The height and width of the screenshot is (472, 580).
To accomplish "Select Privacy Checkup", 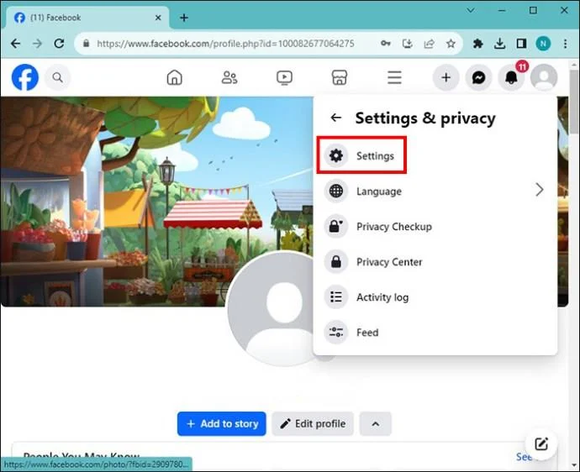I will tap(435, 226).
